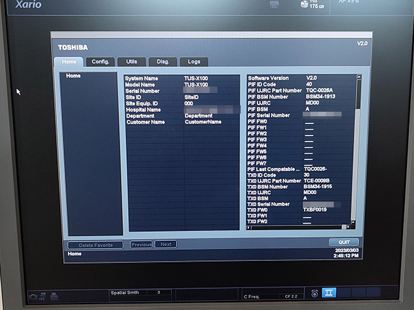Screen dimensions: 414x310
Task: Select the PIF UJRC row label
Action: pos(259,103)
